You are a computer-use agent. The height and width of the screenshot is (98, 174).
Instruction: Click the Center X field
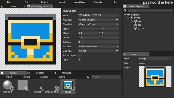click(x=89, y=38)
